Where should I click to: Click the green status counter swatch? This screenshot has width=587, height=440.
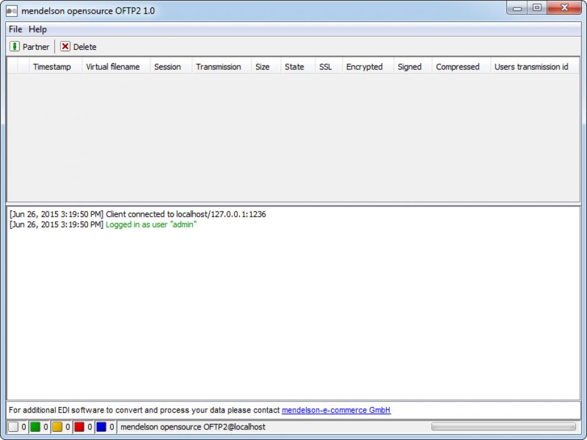click(35, 427)
